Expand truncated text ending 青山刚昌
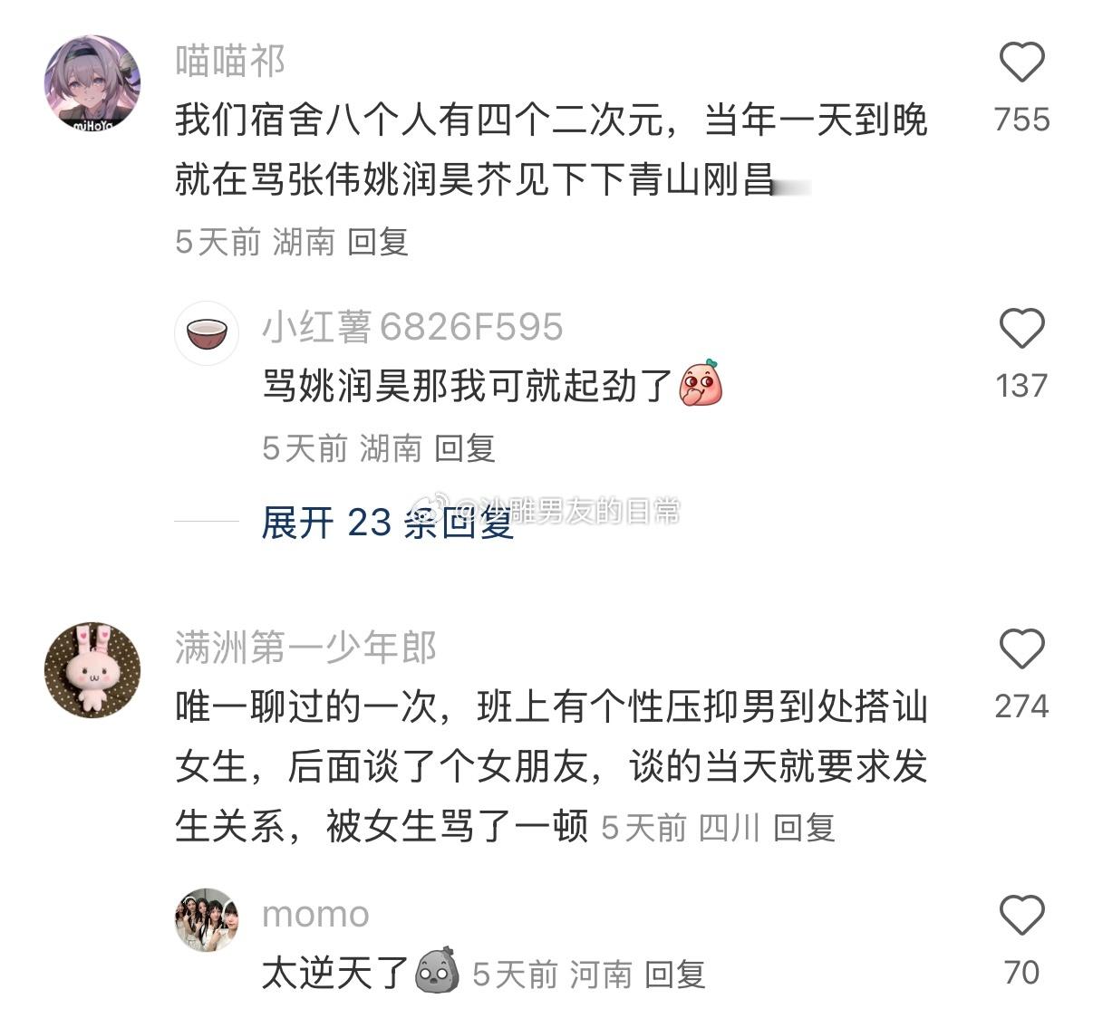The image size is (1093, 1018). (790, 181)
